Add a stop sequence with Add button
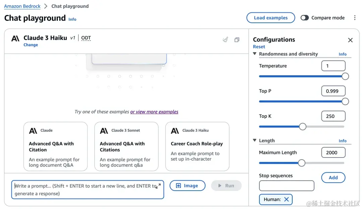Viewport: 362px width, 209px height. point(333,178)
